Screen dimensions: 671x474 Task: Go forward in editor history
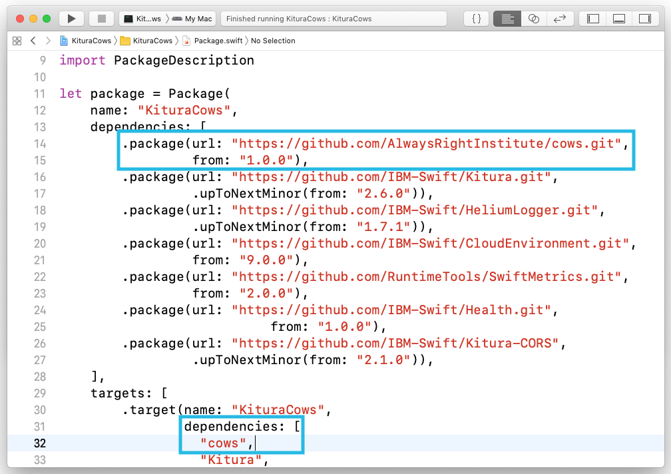(48, 41)
